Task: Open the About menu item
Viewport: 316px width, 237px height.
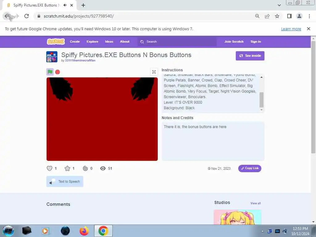Action: (125, 42)
